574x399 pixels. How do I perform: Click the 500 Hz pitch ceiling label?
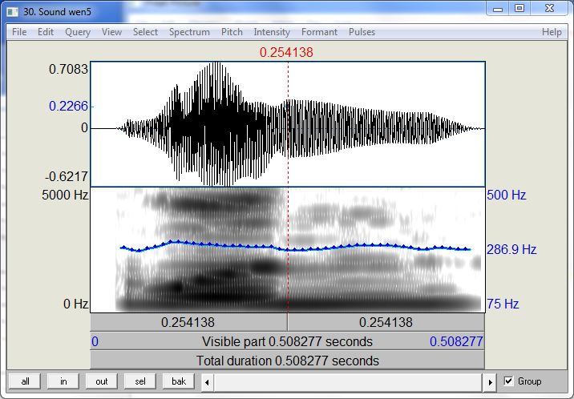click(x=507, y=195)
